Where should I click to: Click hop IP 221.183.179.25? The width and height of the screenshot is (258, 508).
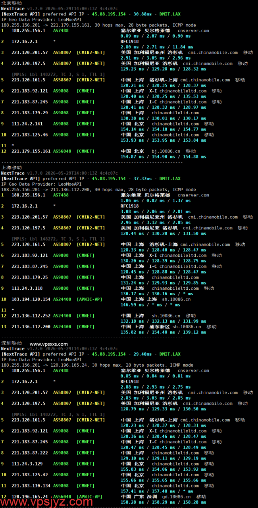[x=30, y=277]
